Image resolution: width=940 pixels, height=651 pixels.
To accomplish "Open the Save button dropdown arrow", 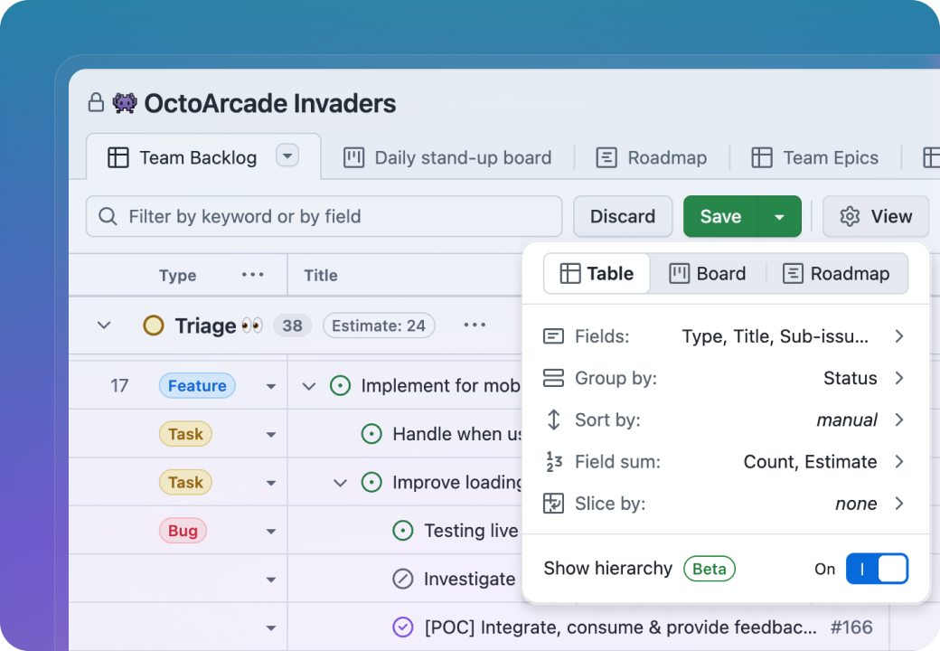I will [x=779, y=217].
